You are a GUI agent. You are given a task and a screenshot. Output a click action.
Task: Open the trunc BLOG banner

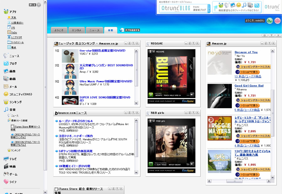(x=185, y=8)
